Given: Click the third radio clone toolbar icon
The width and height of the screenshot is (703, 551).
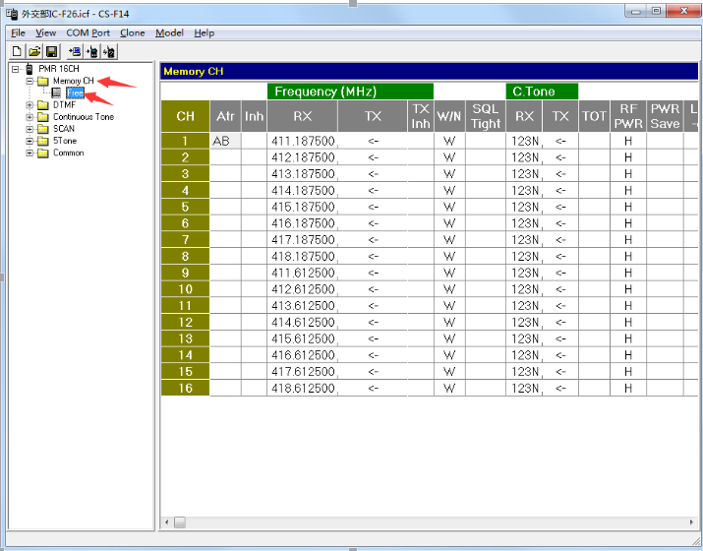Looking at the screenshot, I should [109, 51].
